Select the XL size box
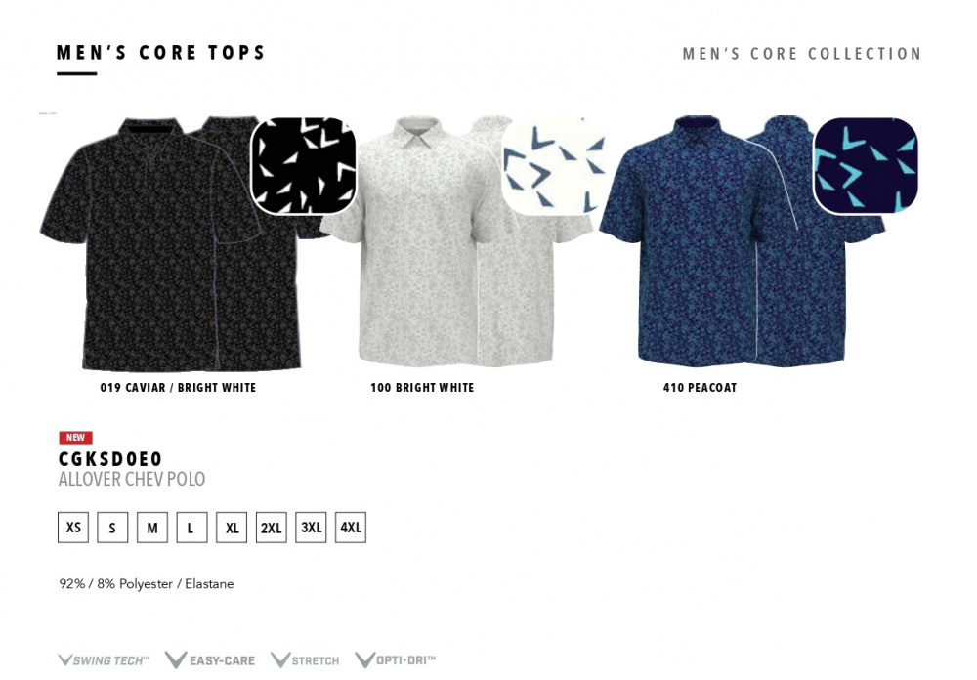This screenshot has height=680, width=977. [232, 528]
